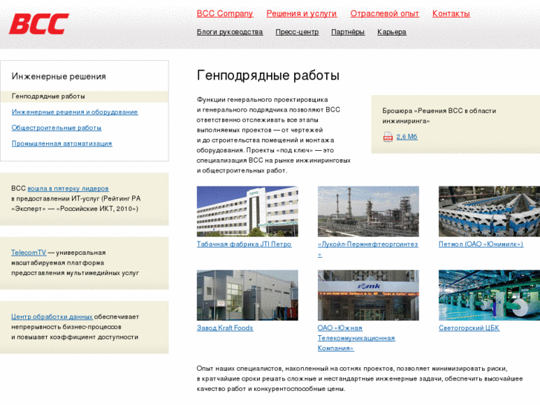Select Генподрядные работы in sidebar
The image size is (540, 405).
[x=85, y=97]
